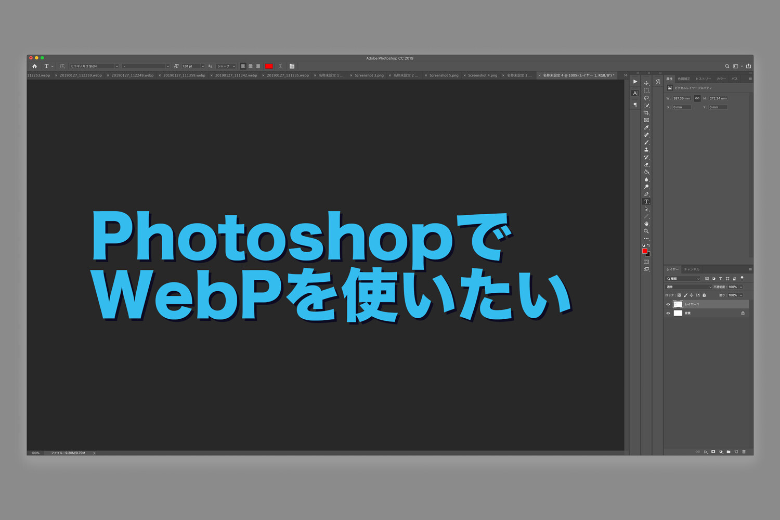Open the font family dropdown ヒラギノ角ゴ StdN
This screenshot has width=780, height=520.
(94, 66)
